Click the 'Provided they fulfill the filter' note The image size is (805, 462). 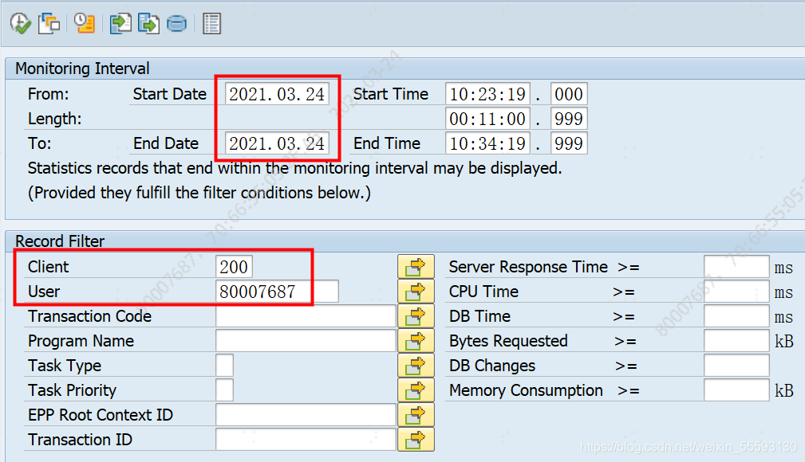point(199,193)
